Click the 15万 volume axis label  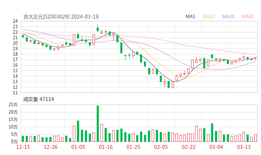(13, 119)
